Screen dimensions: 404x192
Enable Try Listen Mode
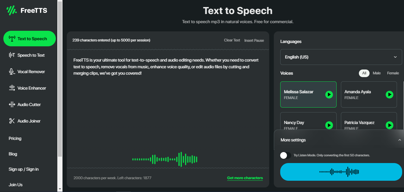[285, 155]
